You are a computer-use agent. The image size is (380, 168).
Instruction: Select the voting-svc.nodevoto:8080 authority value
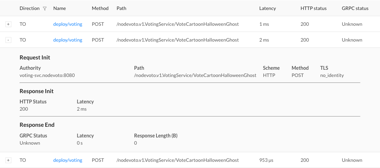pos(47,76)
